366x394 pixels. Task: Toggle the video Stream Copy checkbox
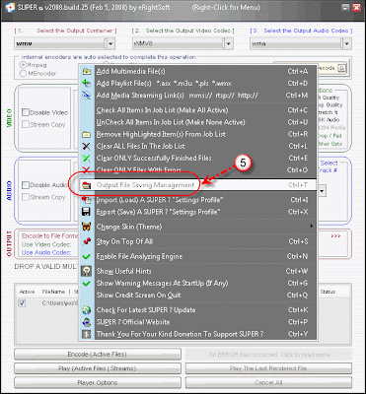[x=26, y=125]
